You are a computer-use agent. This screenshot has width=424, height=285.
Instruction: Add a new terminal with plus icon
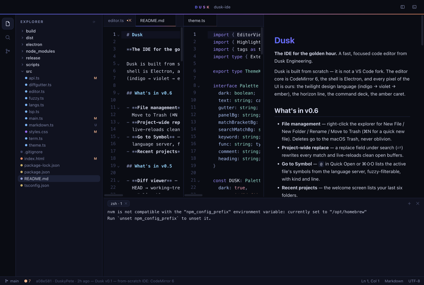(409, 204)
